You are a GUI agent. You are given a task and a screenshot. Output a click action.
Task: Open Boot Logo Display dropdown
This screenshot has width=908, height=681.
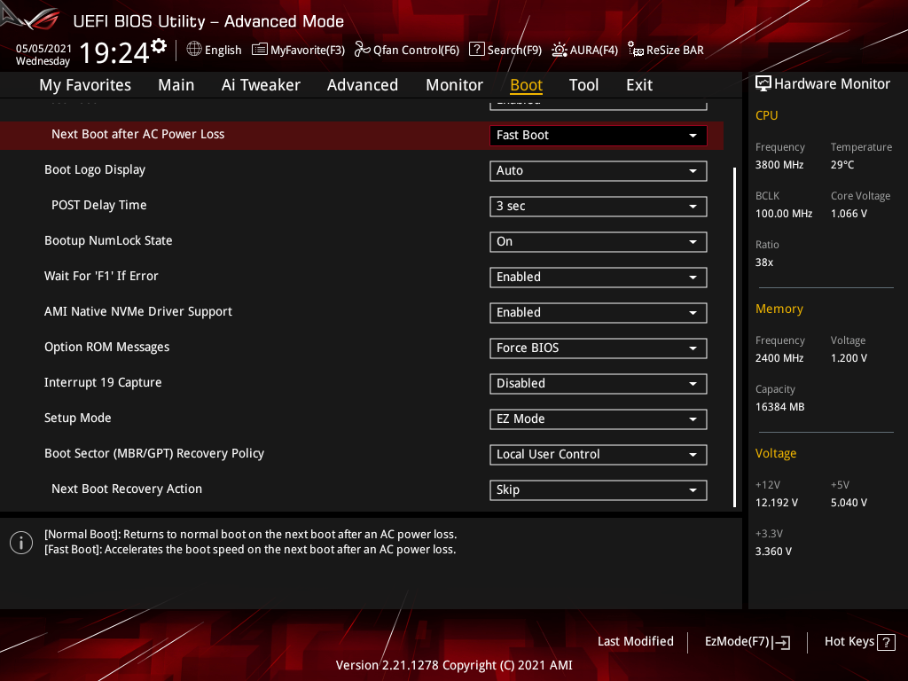click(599, 171)
